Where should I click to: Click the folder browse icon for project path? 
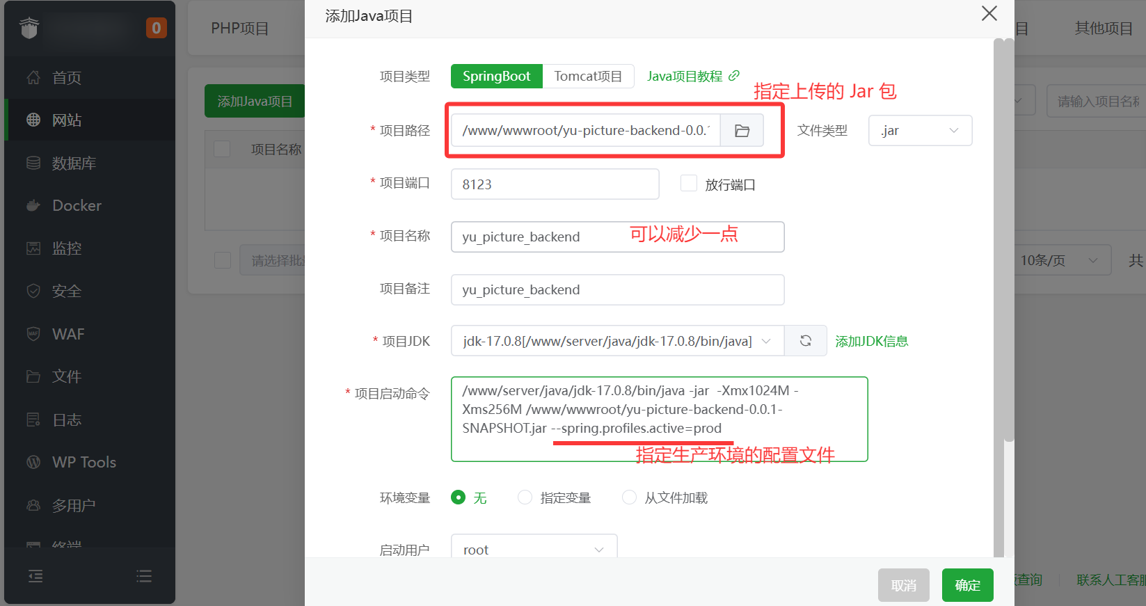coord(742,131)
